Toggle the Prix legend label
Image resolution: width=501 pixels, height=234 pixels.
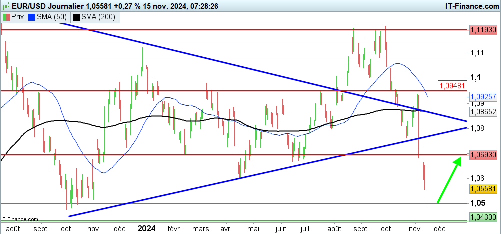click(x=18, y=17)
